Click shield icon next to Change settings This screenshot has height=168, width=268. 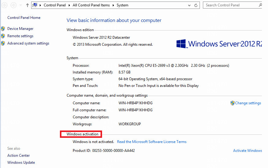(x=233, y=103)
